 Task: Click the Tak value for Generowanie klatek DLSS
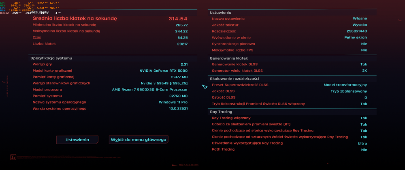point(364,64)
